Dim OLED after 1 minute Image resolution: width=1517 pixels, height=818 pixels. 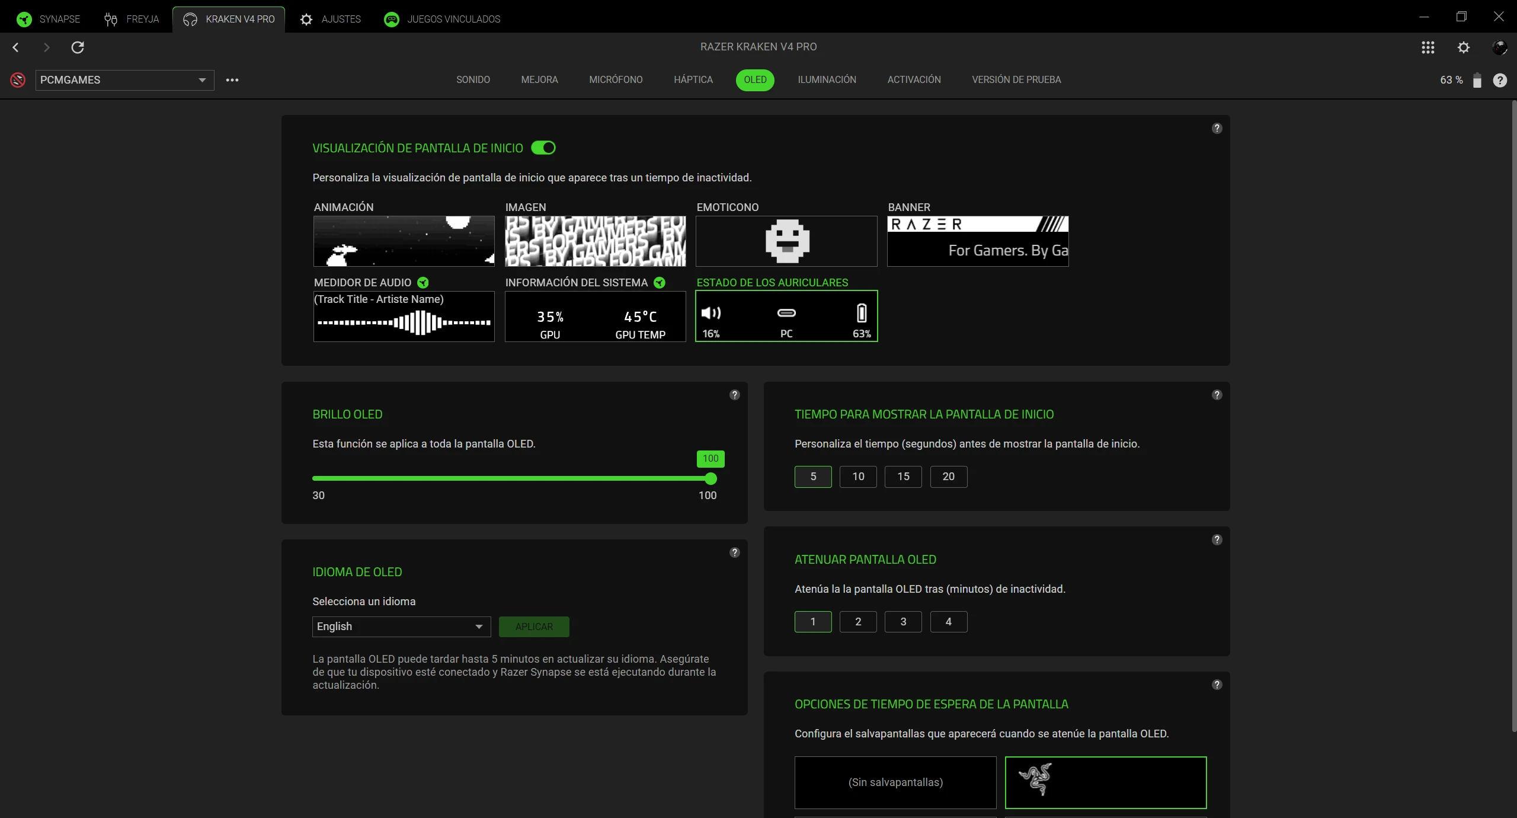[813, 622]
